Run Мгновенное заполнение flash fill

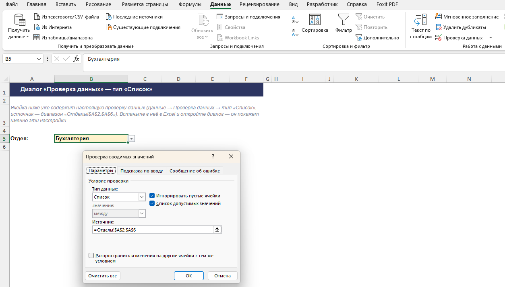click(467, 17)
